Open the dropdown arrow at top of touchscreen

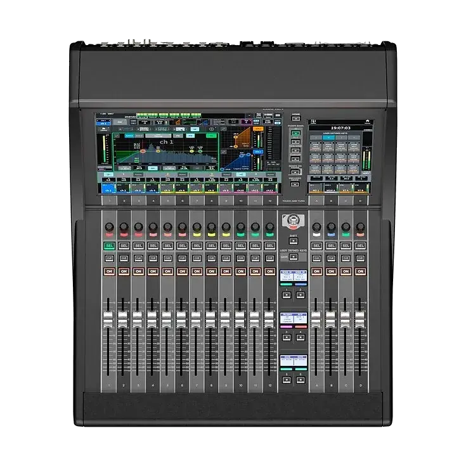click(x=249, y=115)
